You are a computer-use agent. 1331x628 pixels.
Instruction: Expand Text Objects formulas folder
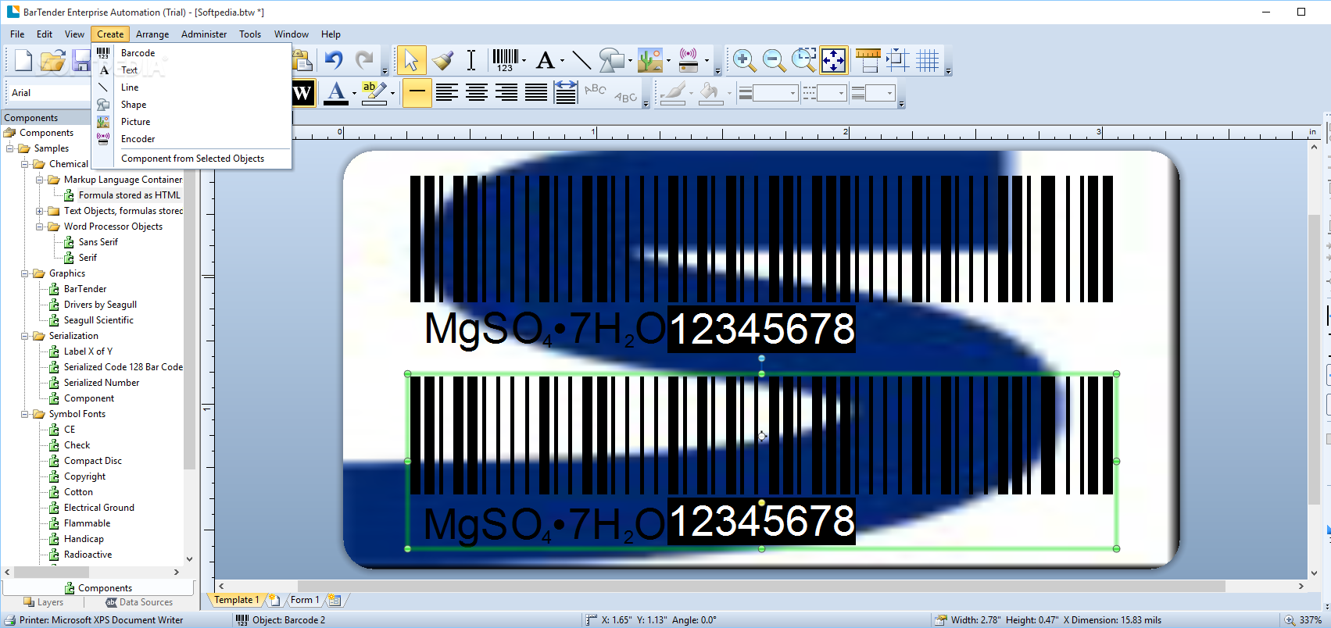(39, 211)
